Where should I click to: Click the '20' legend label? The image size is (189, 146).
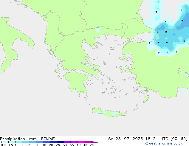coord(51,145)
